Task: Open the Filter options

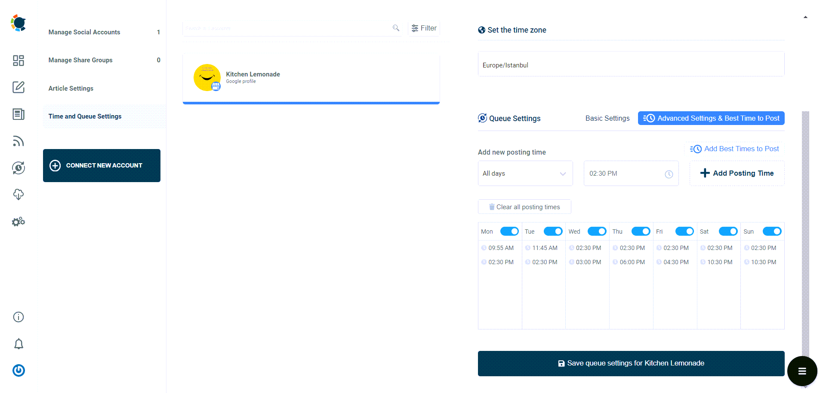Action: coord(424,28)
